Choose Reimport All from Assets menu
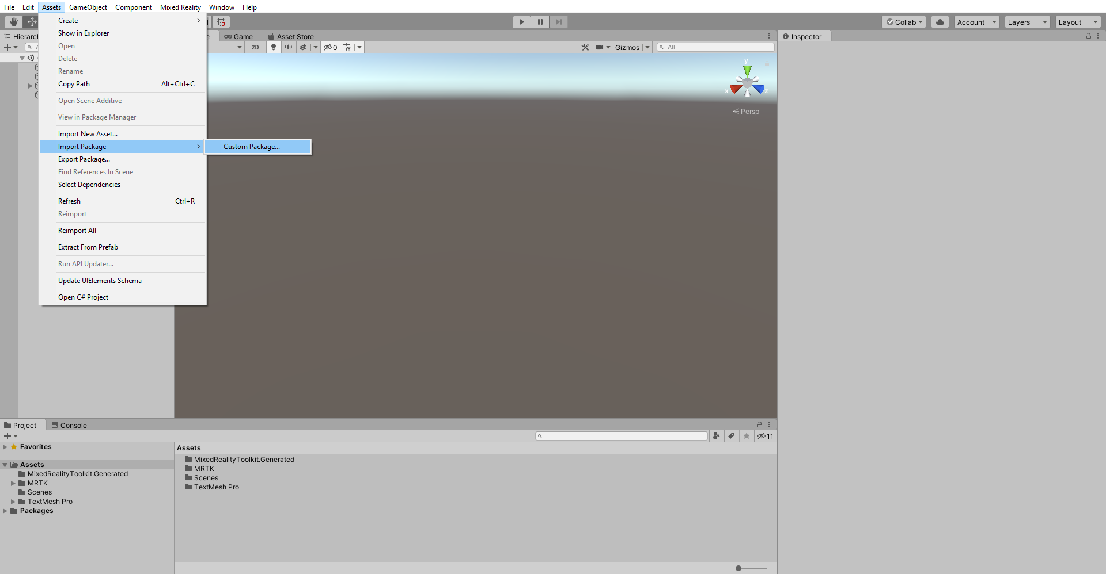The height and width of the screenshot is (574, 1106). 123,231
